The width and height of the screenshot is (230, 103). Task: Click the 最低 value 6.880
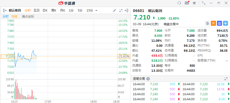(x=158, y=35)
